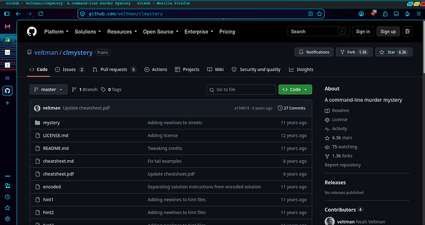Click the browser address bar URL
The image size is (425, 225).
126,14
